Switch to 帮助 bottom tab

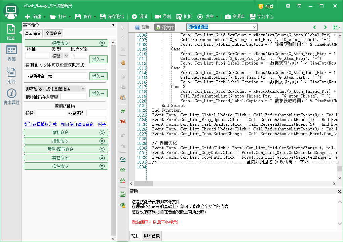pos(135,236)
